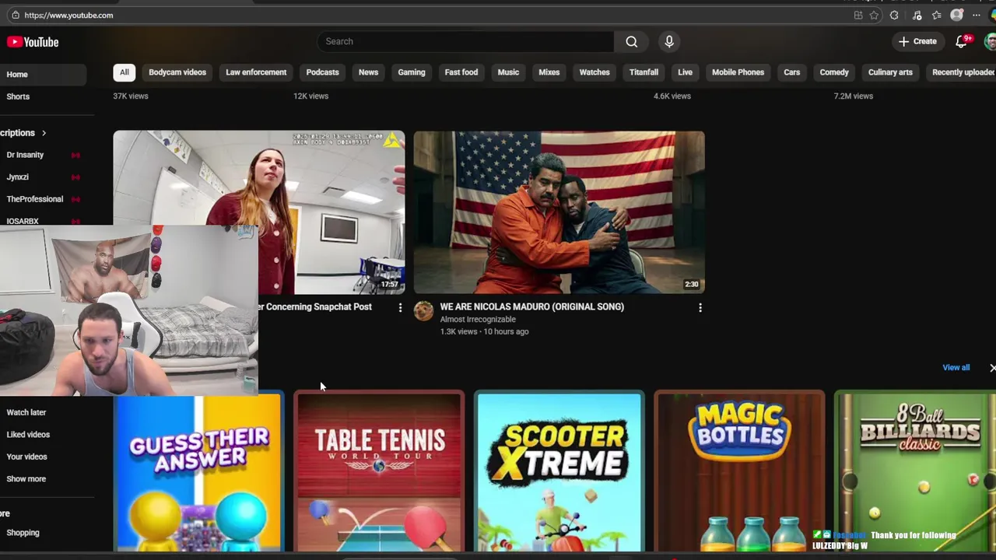Open Shopping in sidebar

[23, 533]
